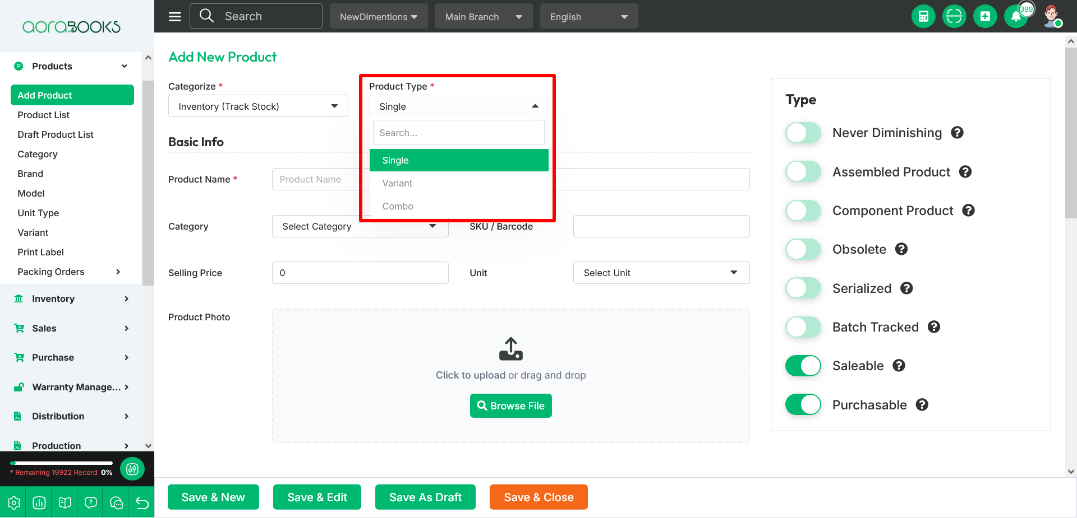Switch on the Batch Tracked toggle
Image resolution: width=1077 pixels, height=518 pixels.
click(803, 327)
